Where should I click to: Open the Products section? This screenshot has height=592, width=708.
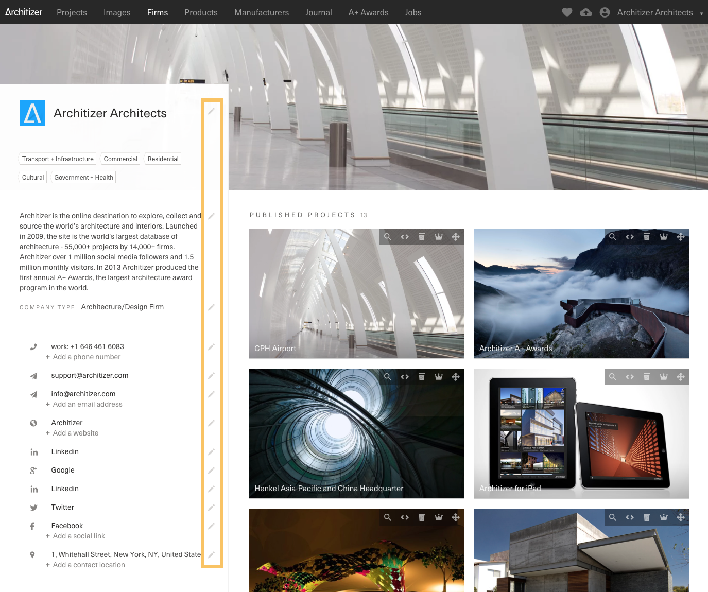tap(201, 12)
